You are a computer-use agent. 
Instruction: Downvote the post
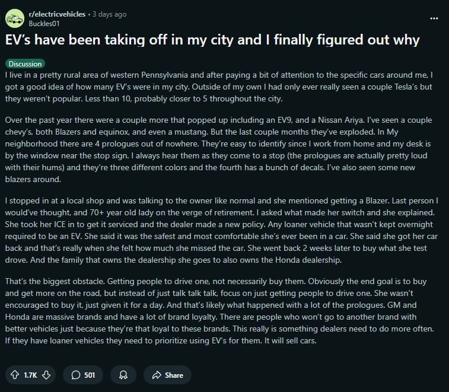tap(45, 375)
